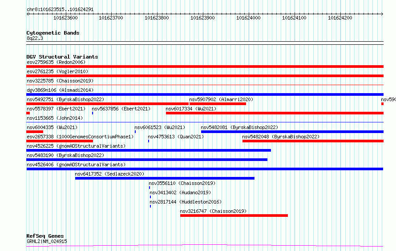The image size is (396, 251).
Task: Click the right arrow end of the ruler
Action: 382,14
